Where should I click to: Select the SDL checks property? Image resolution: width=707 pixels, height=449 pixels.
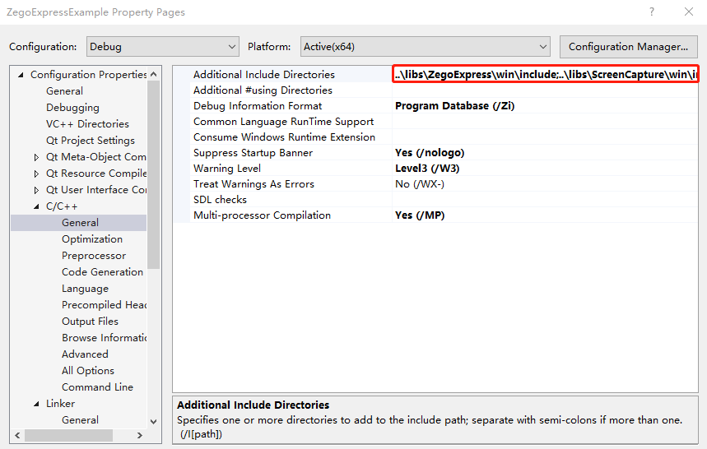(x=220, y=200)
